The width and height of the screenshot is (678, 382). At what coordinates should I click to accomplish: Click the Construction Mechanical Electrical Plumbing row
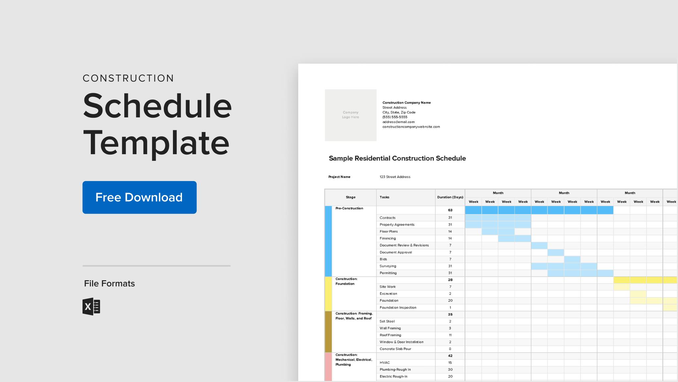pos(352,359)
